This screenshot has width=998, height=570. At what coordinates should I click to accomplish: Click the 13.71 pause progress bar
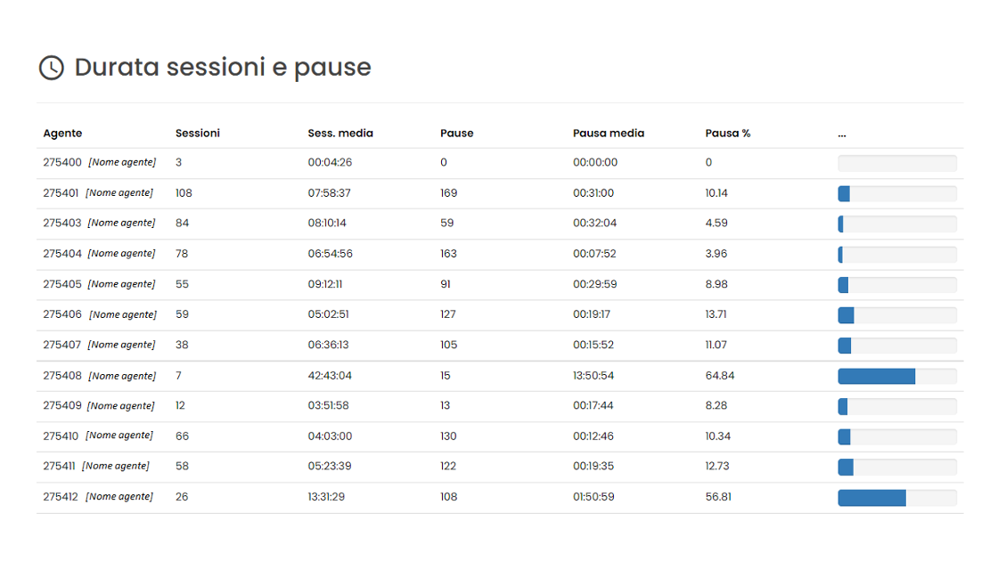coord(896,315)
